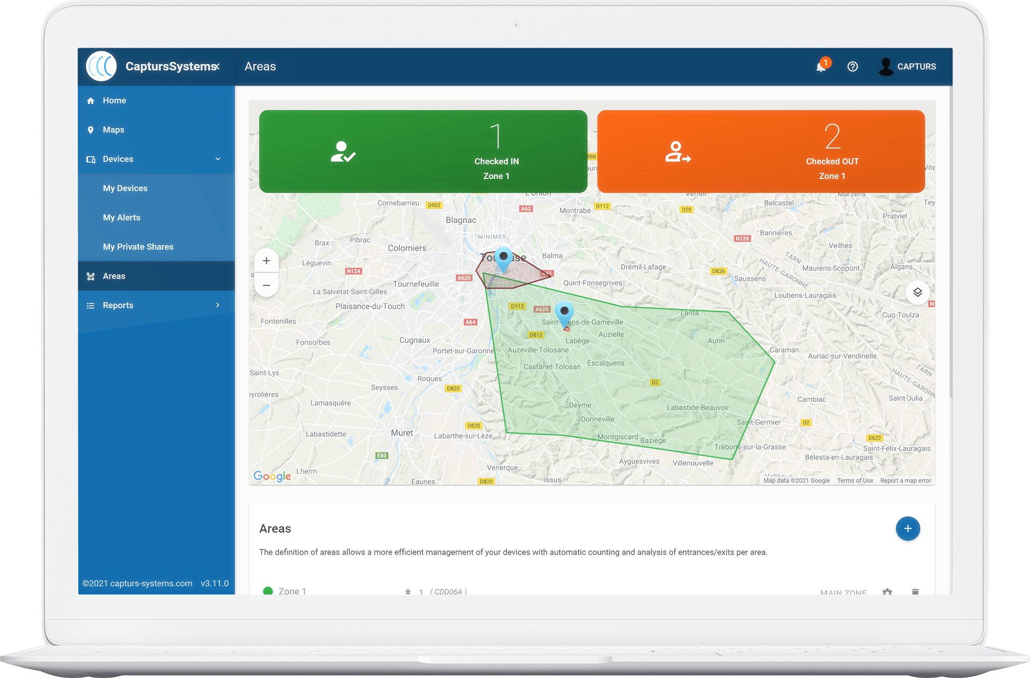Click the Maps pin icon
This screenshot has height=678, width=1030.
pyautogui.click(x=91, y=130)
